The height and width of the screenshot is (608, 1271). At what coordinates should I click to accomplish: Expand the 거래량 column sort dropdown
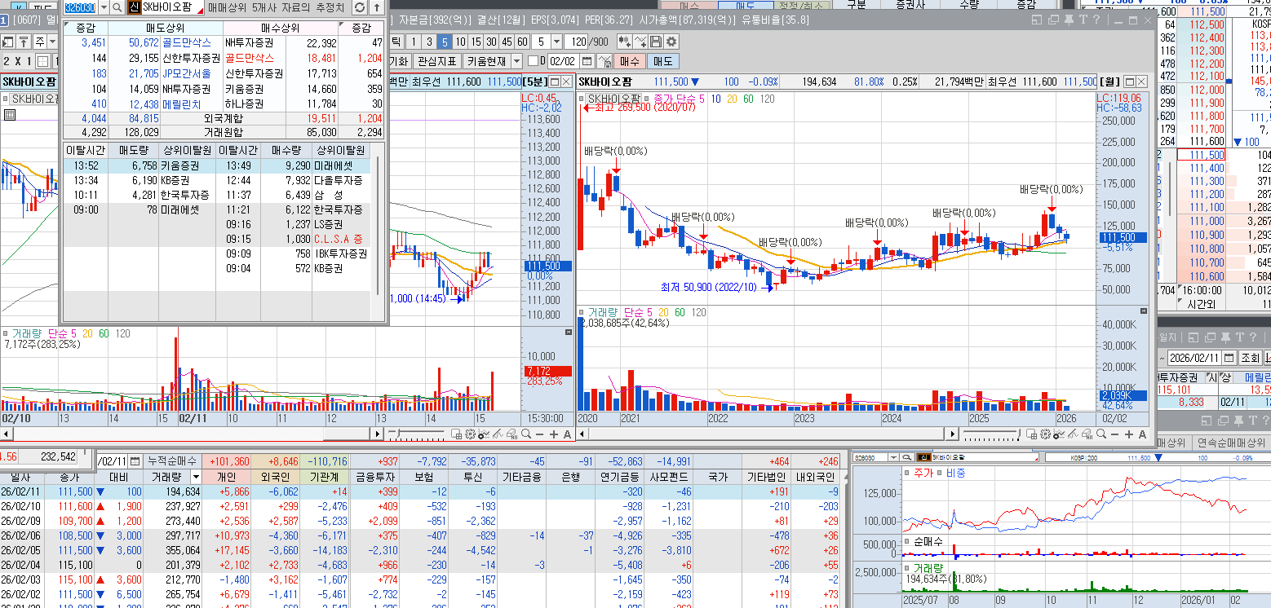click(196, 477)
